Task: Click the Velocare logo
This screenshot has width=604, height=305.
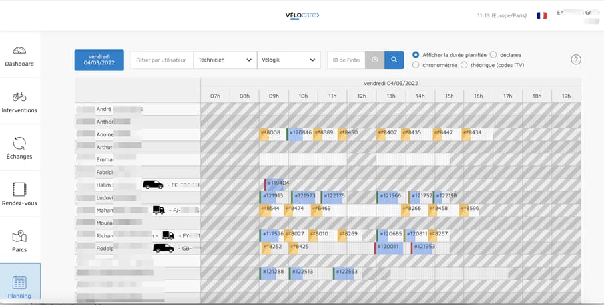Action: (302, 15)
